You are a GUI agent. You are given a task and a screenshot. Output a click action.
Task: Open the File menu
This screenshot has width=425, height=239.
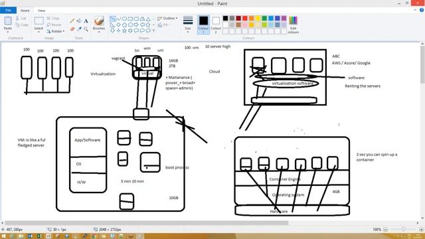8,11
